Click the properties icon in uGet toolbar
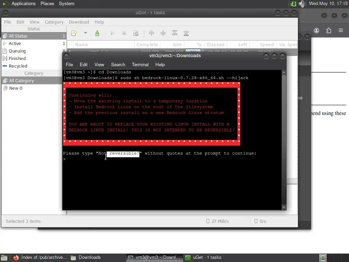 click(136, 33)
